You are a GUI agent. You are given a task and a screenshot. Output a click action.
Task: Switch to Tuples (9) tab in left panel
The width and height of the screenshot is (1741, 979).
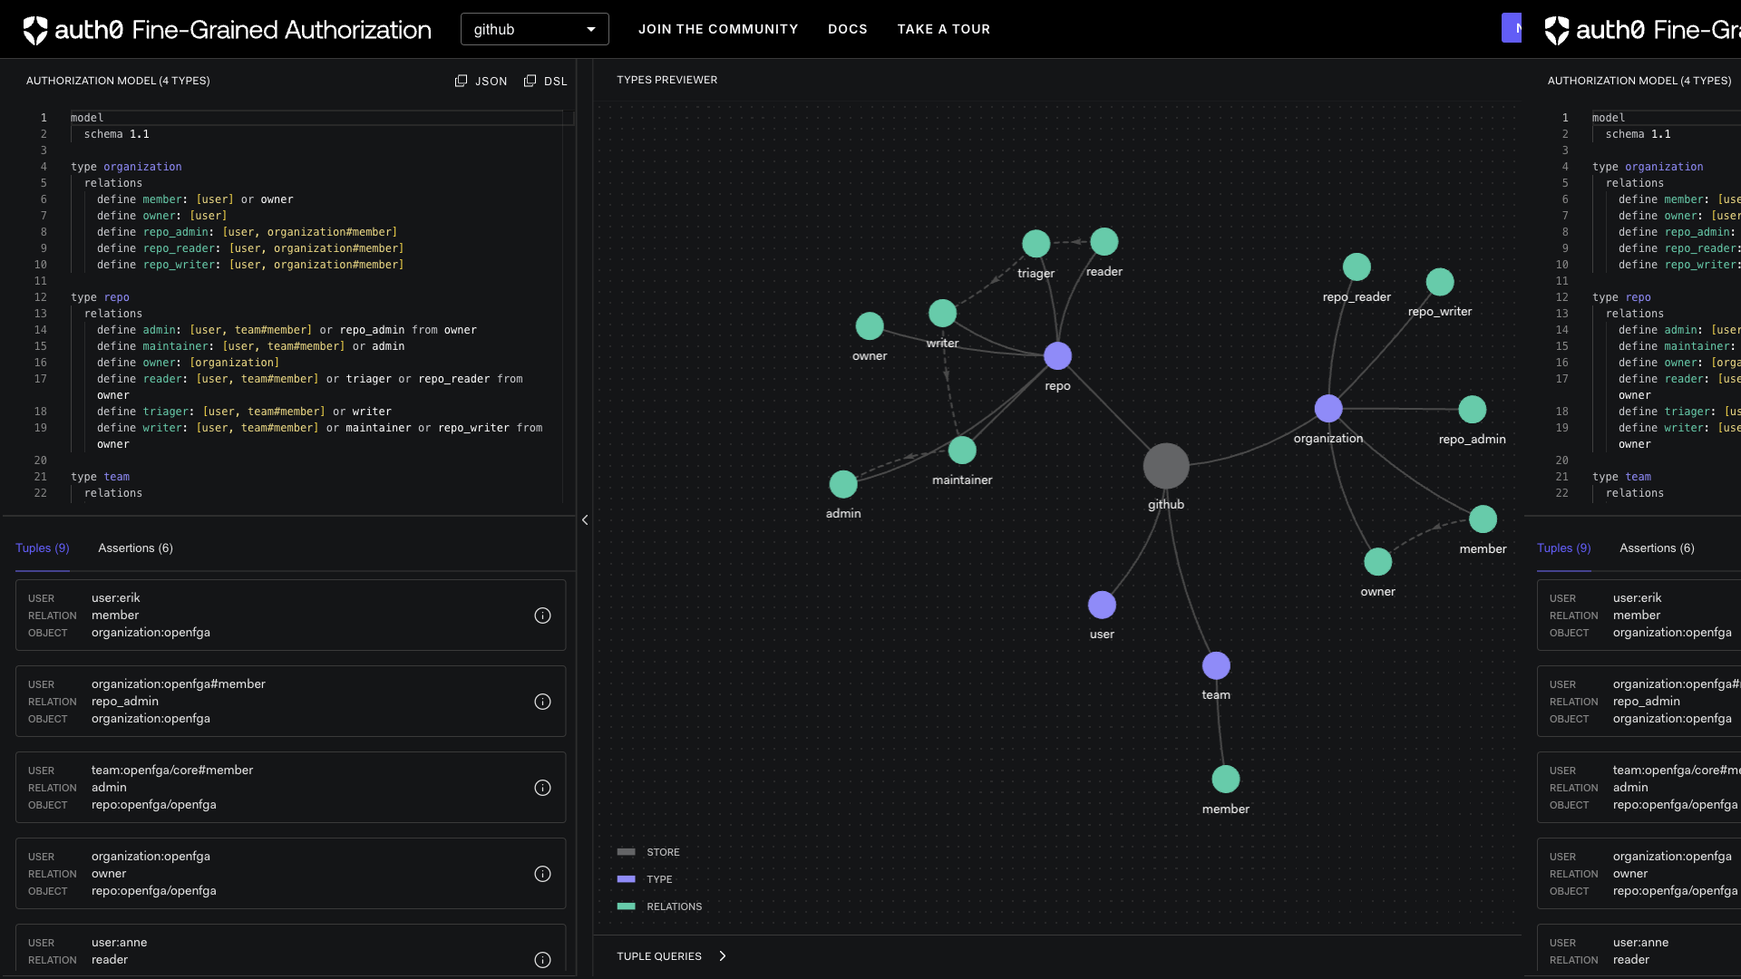(43, 548)
